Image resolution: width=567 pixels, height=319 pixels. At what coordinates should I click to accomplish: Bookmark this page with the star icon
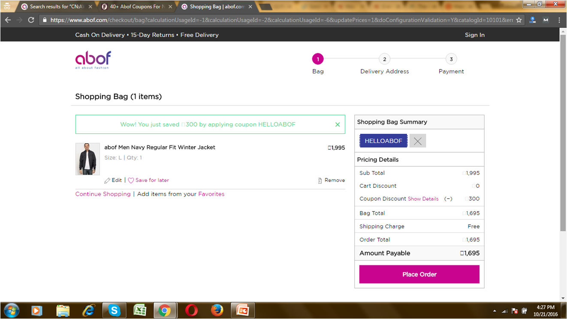[x=519, y=20]
